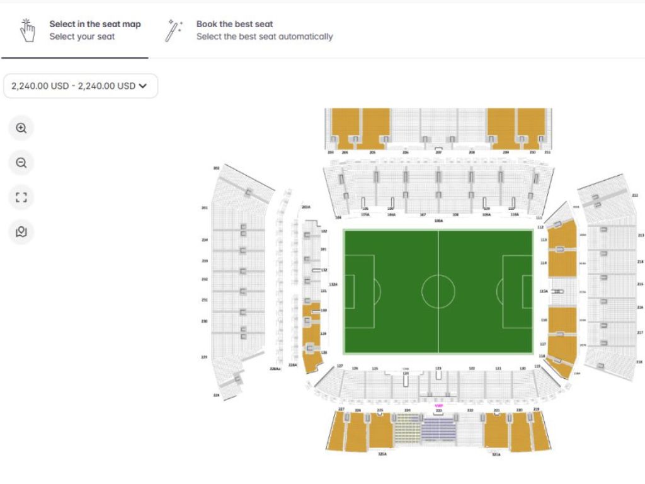This screenshot has width=645, height=484.
Task: Click the zoom in magnifier icon
Action: click(x=21, y=129)
